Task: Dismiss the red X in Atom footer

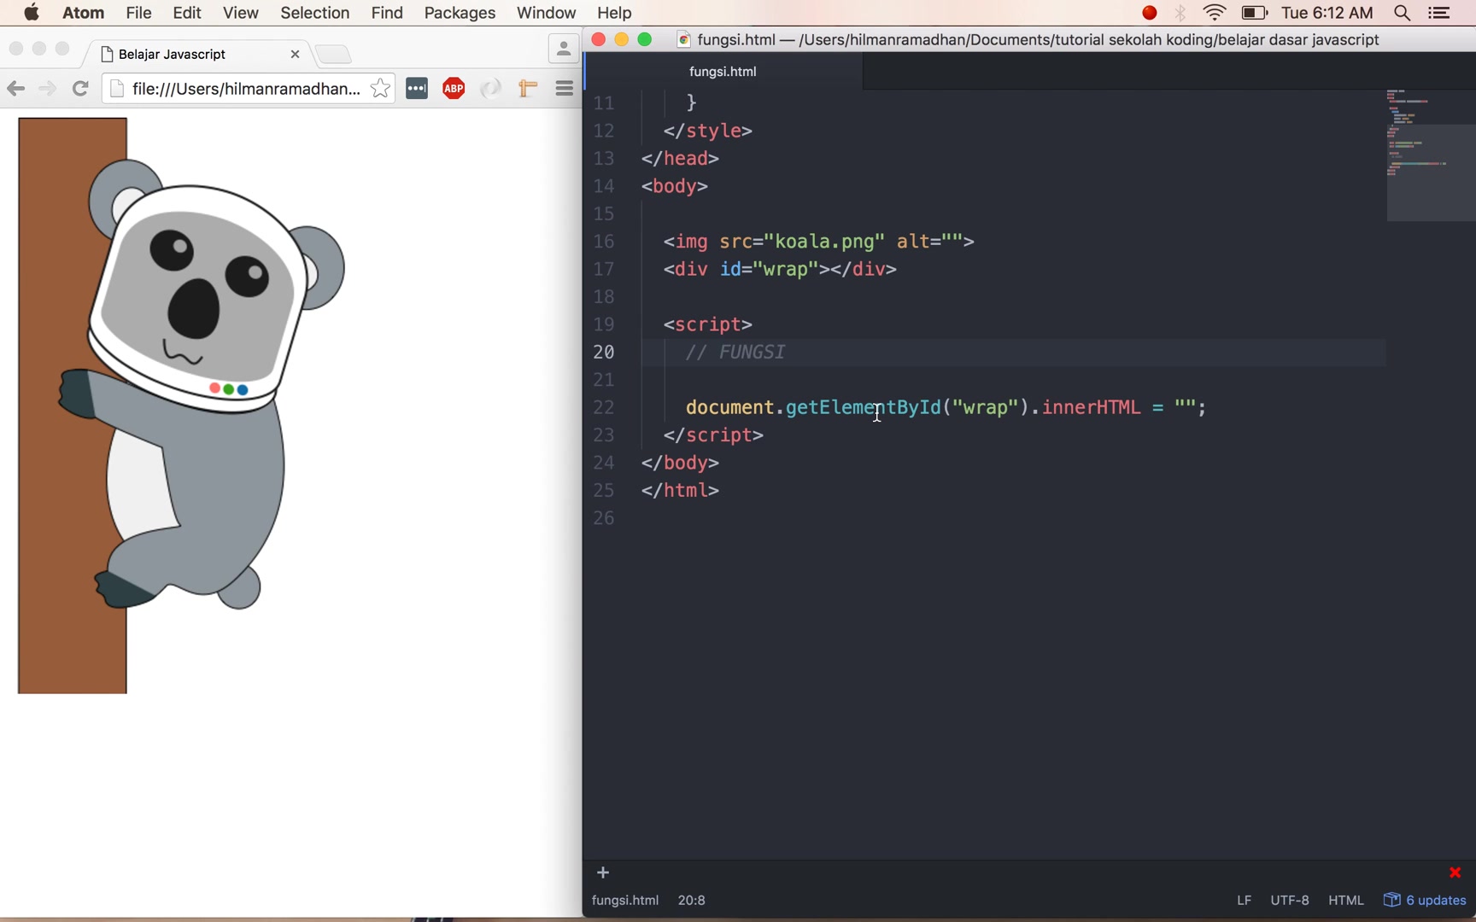Action: [1455, 872]
